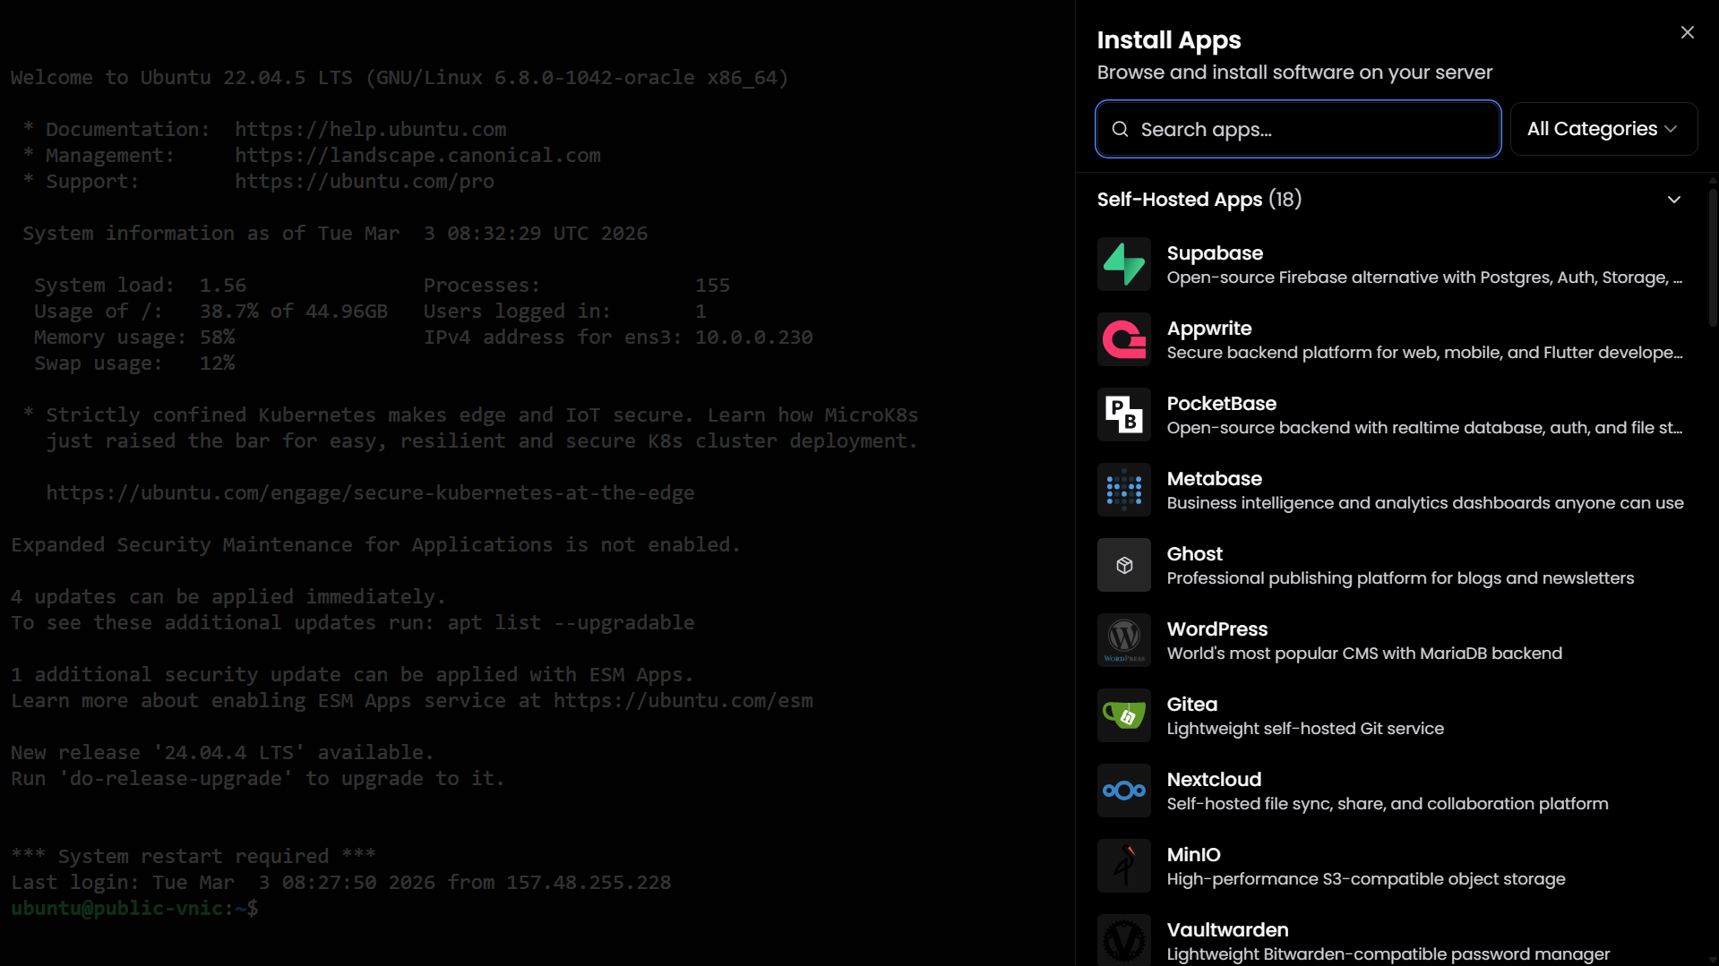Screen dimensions: 1719x966
Task: Click the Vaultwarden app icon
Action: pyautogui.click(x=1123, y=940)
